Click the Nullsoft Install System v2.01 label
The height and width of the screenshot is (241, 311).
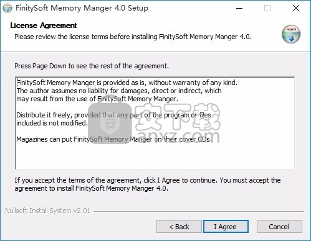coord(47,211)
